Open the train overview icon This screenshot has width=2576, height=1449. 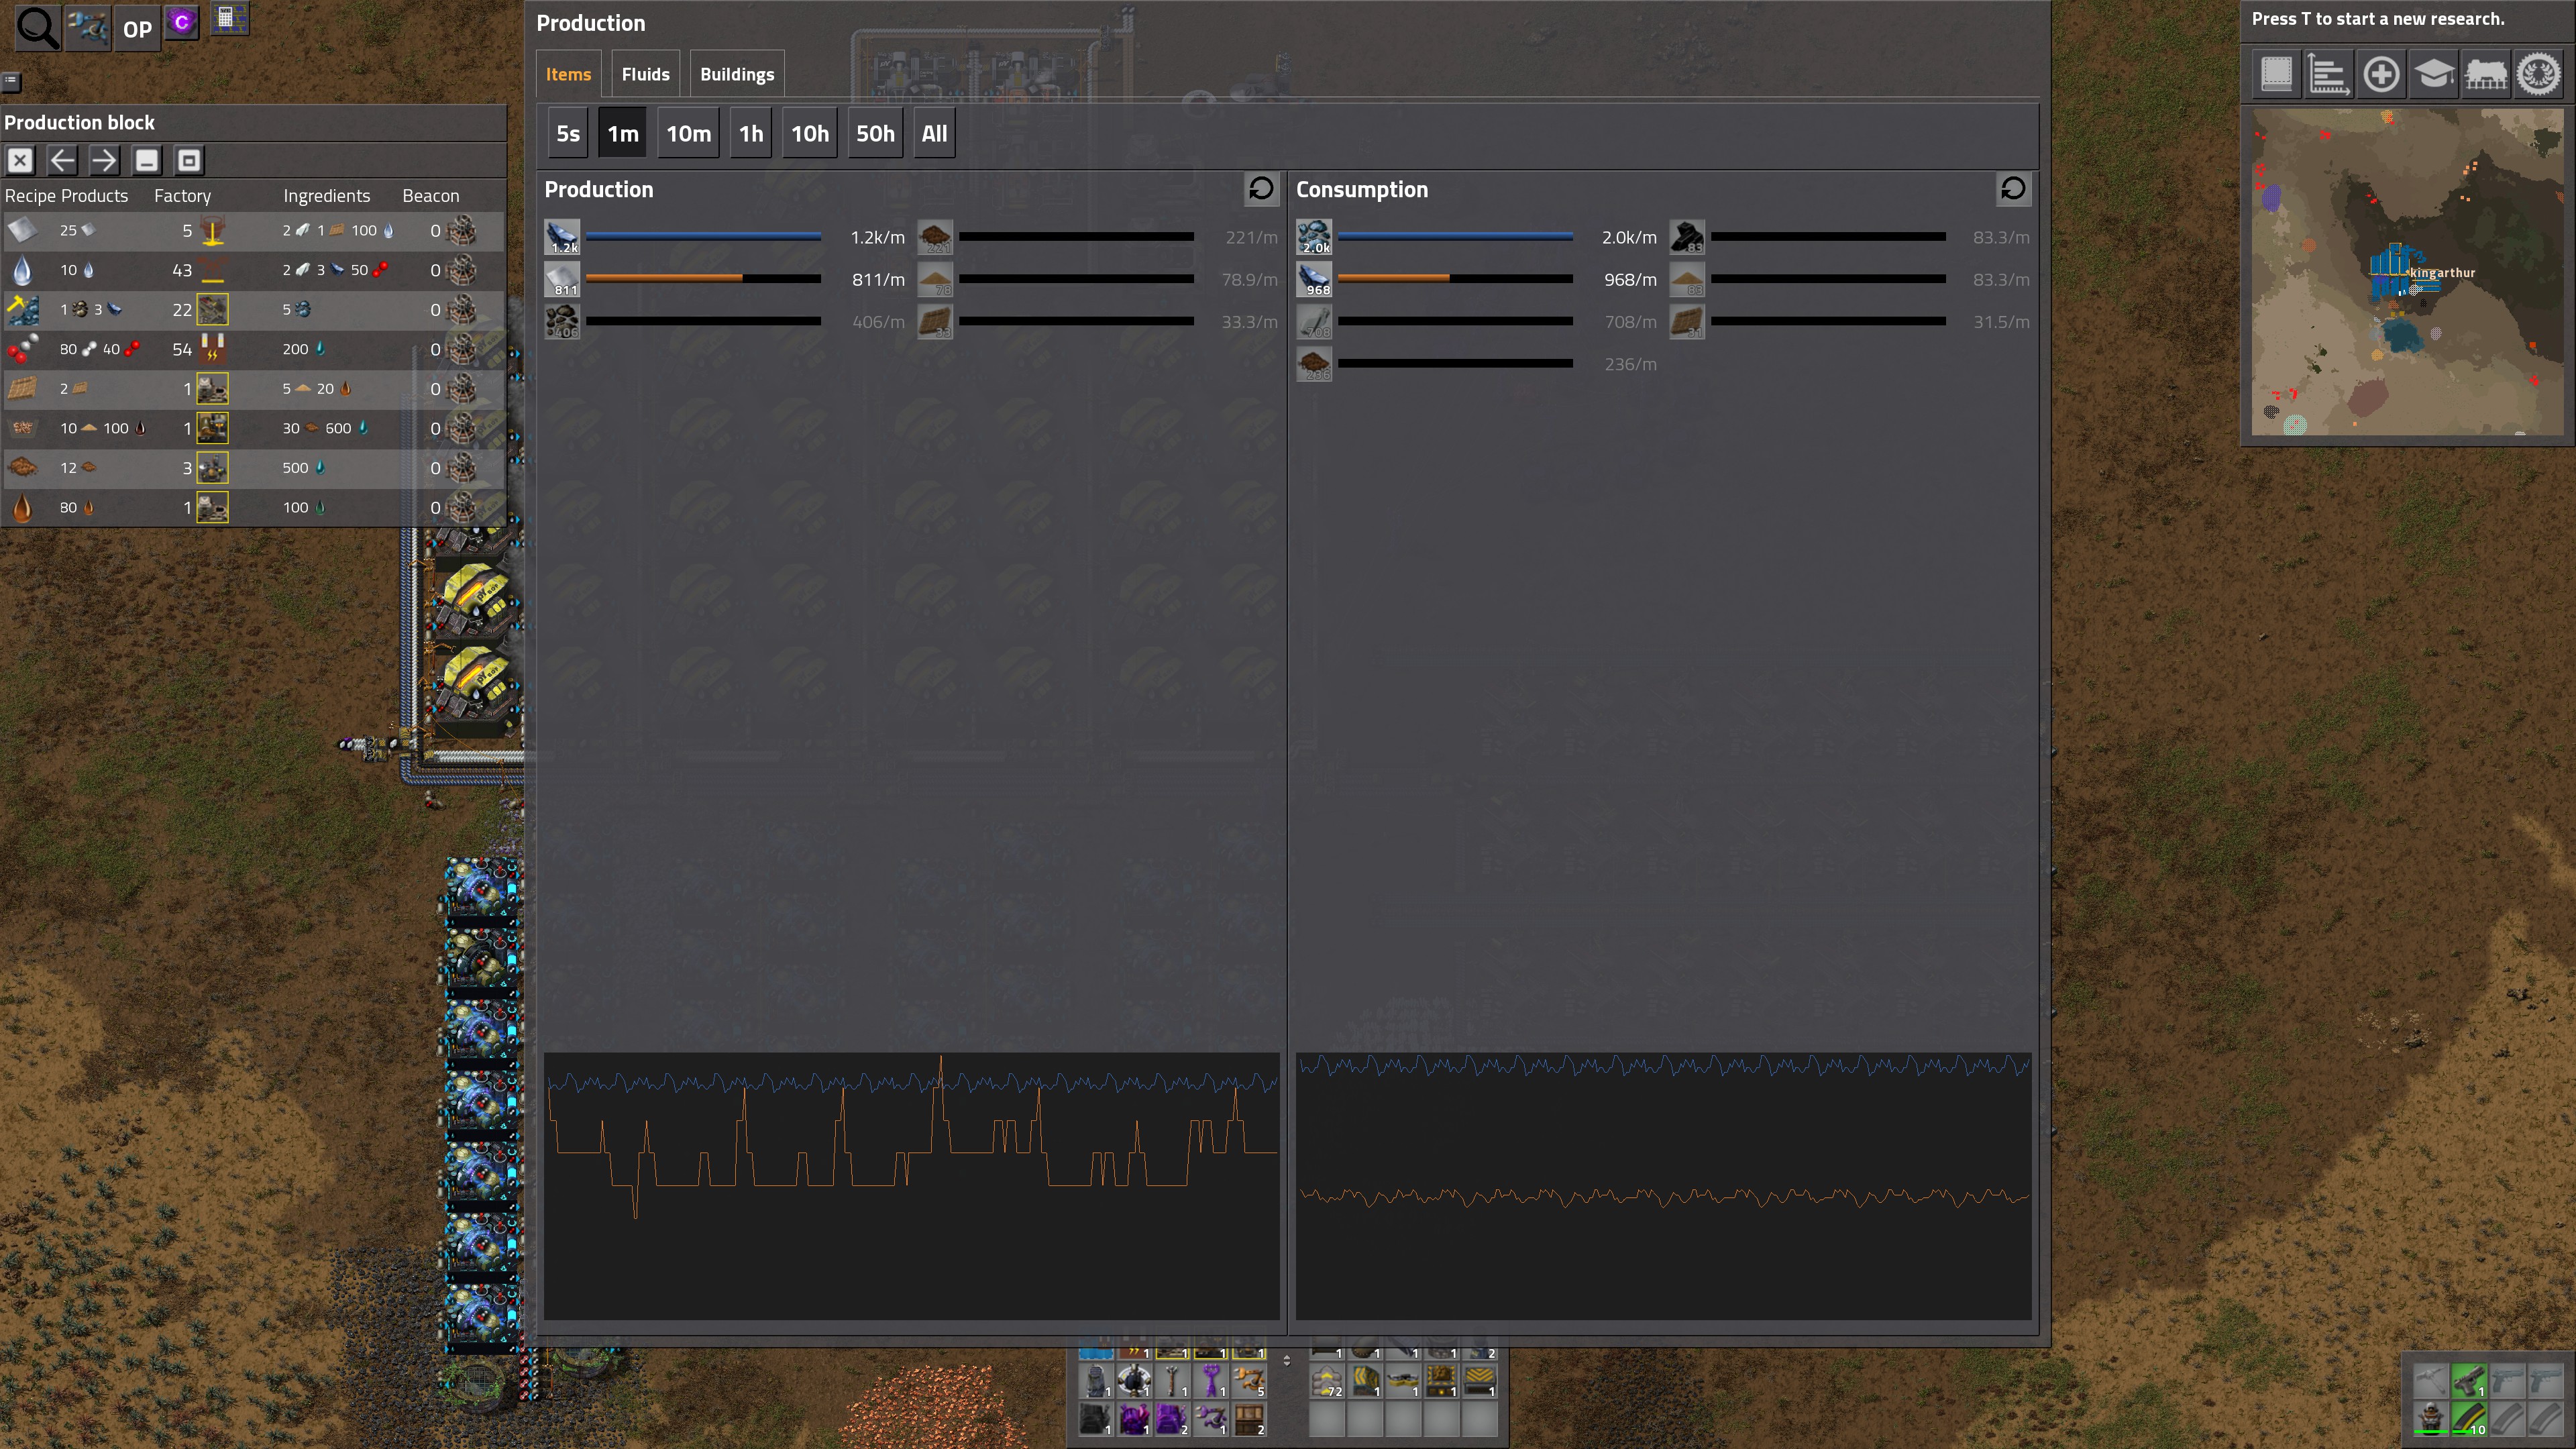2486,74
